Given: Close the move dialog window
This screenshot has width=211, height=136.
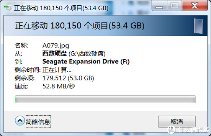Looking at the screenshot, I should pos(194,6).
